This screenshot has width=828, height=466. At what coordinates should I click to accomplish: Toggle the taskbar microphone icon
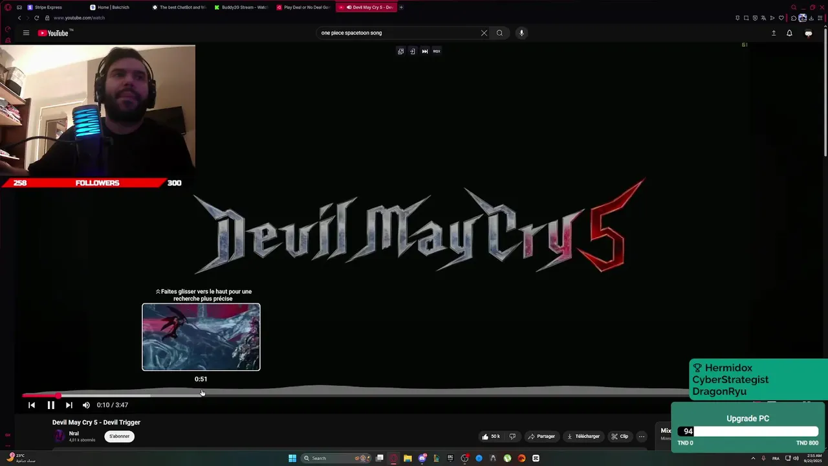763,458
